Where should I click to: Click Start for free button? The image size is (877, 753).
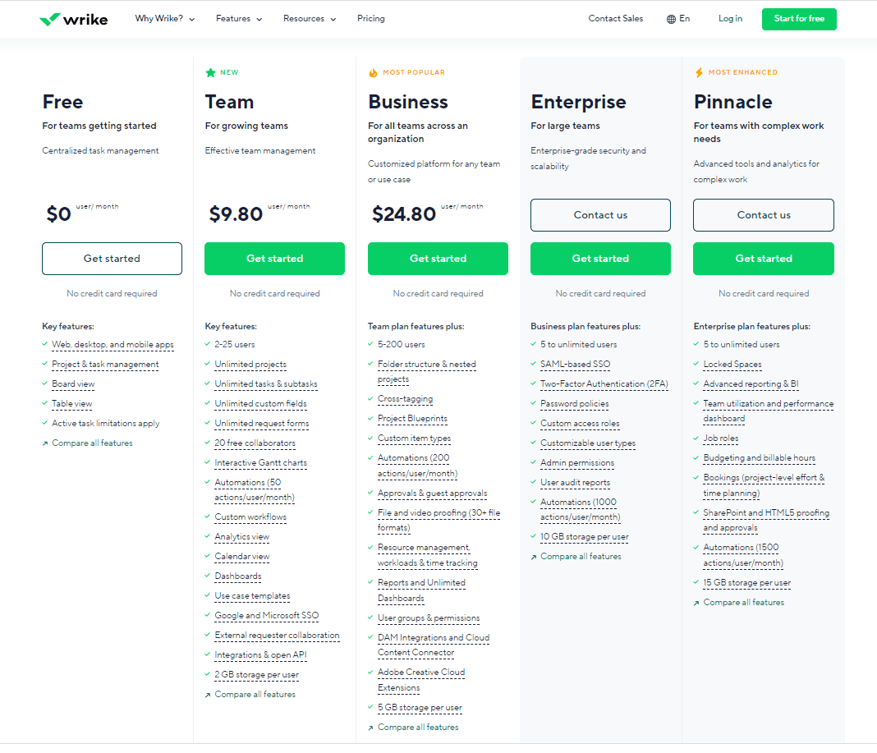(798, 18)
